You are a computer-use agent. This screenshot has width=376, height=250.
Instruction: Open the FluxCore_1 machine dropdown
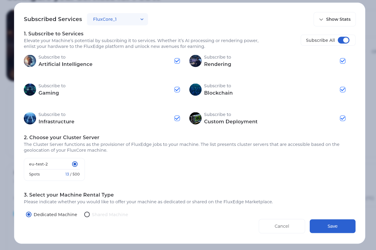[118, 19]
